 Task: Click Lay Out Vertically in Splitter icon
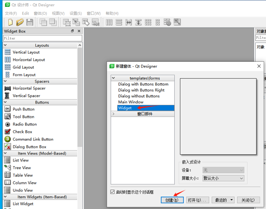coord(138,22)
